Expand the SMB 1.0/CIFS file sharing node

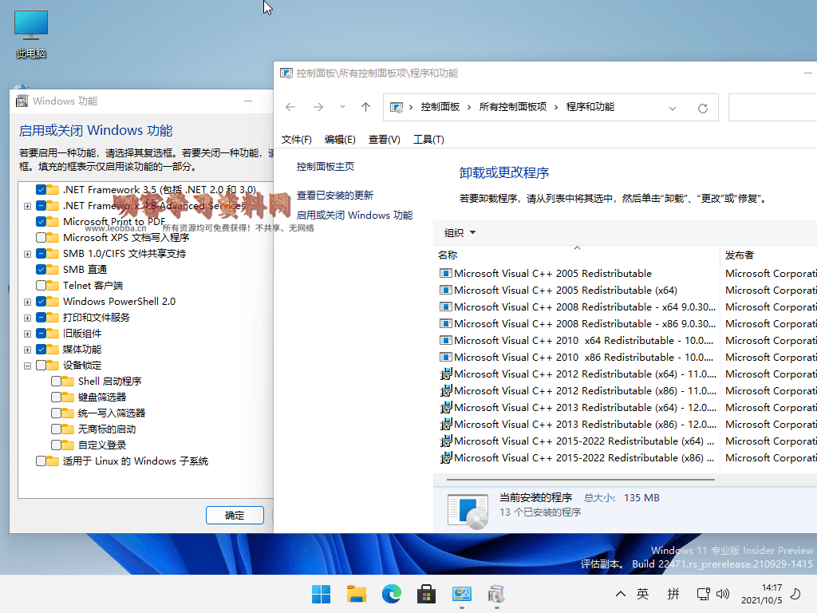pos(28,254)
